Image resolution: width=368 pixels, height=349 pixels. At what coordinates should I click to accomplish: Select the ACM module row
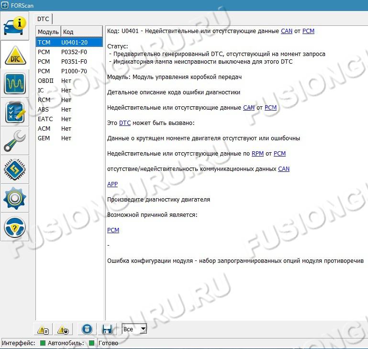pos(69,129)
